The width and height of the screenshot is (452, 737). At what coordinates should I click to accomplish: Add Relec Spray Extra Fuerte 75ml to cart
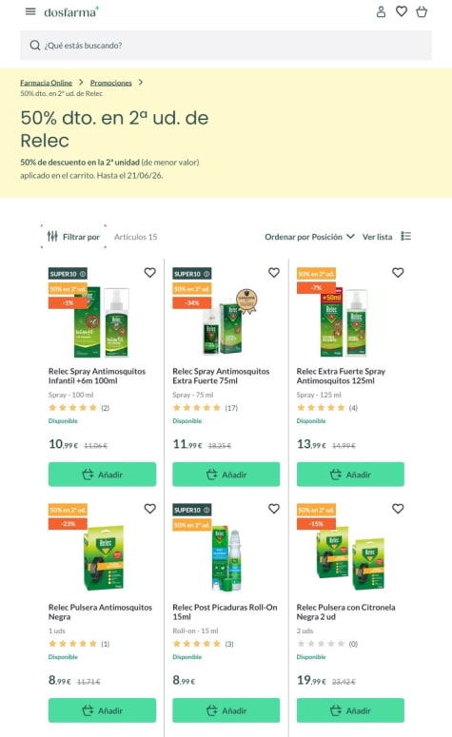[226, 475]
